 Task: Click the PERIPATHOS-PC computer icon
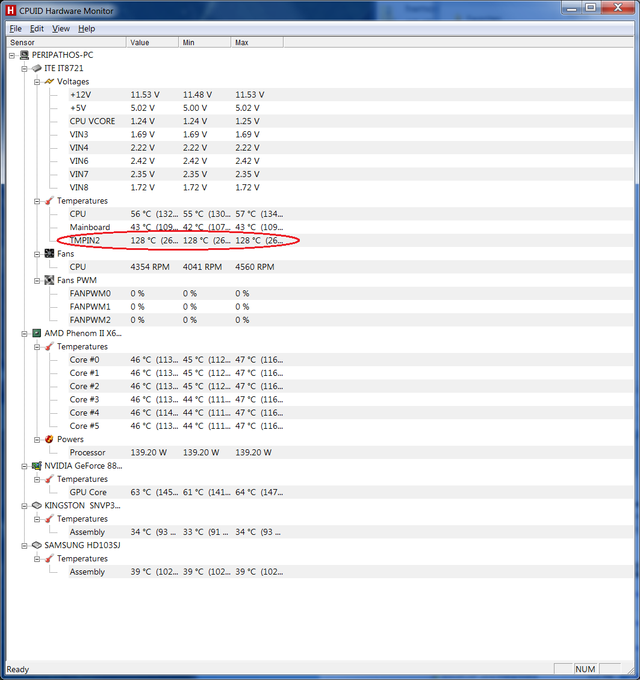pyautogui.click(x=25, y=55)
